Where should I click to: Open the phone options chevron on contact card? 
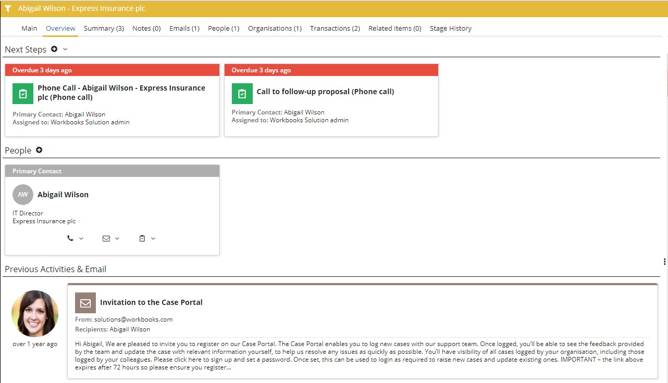point(81,238)
